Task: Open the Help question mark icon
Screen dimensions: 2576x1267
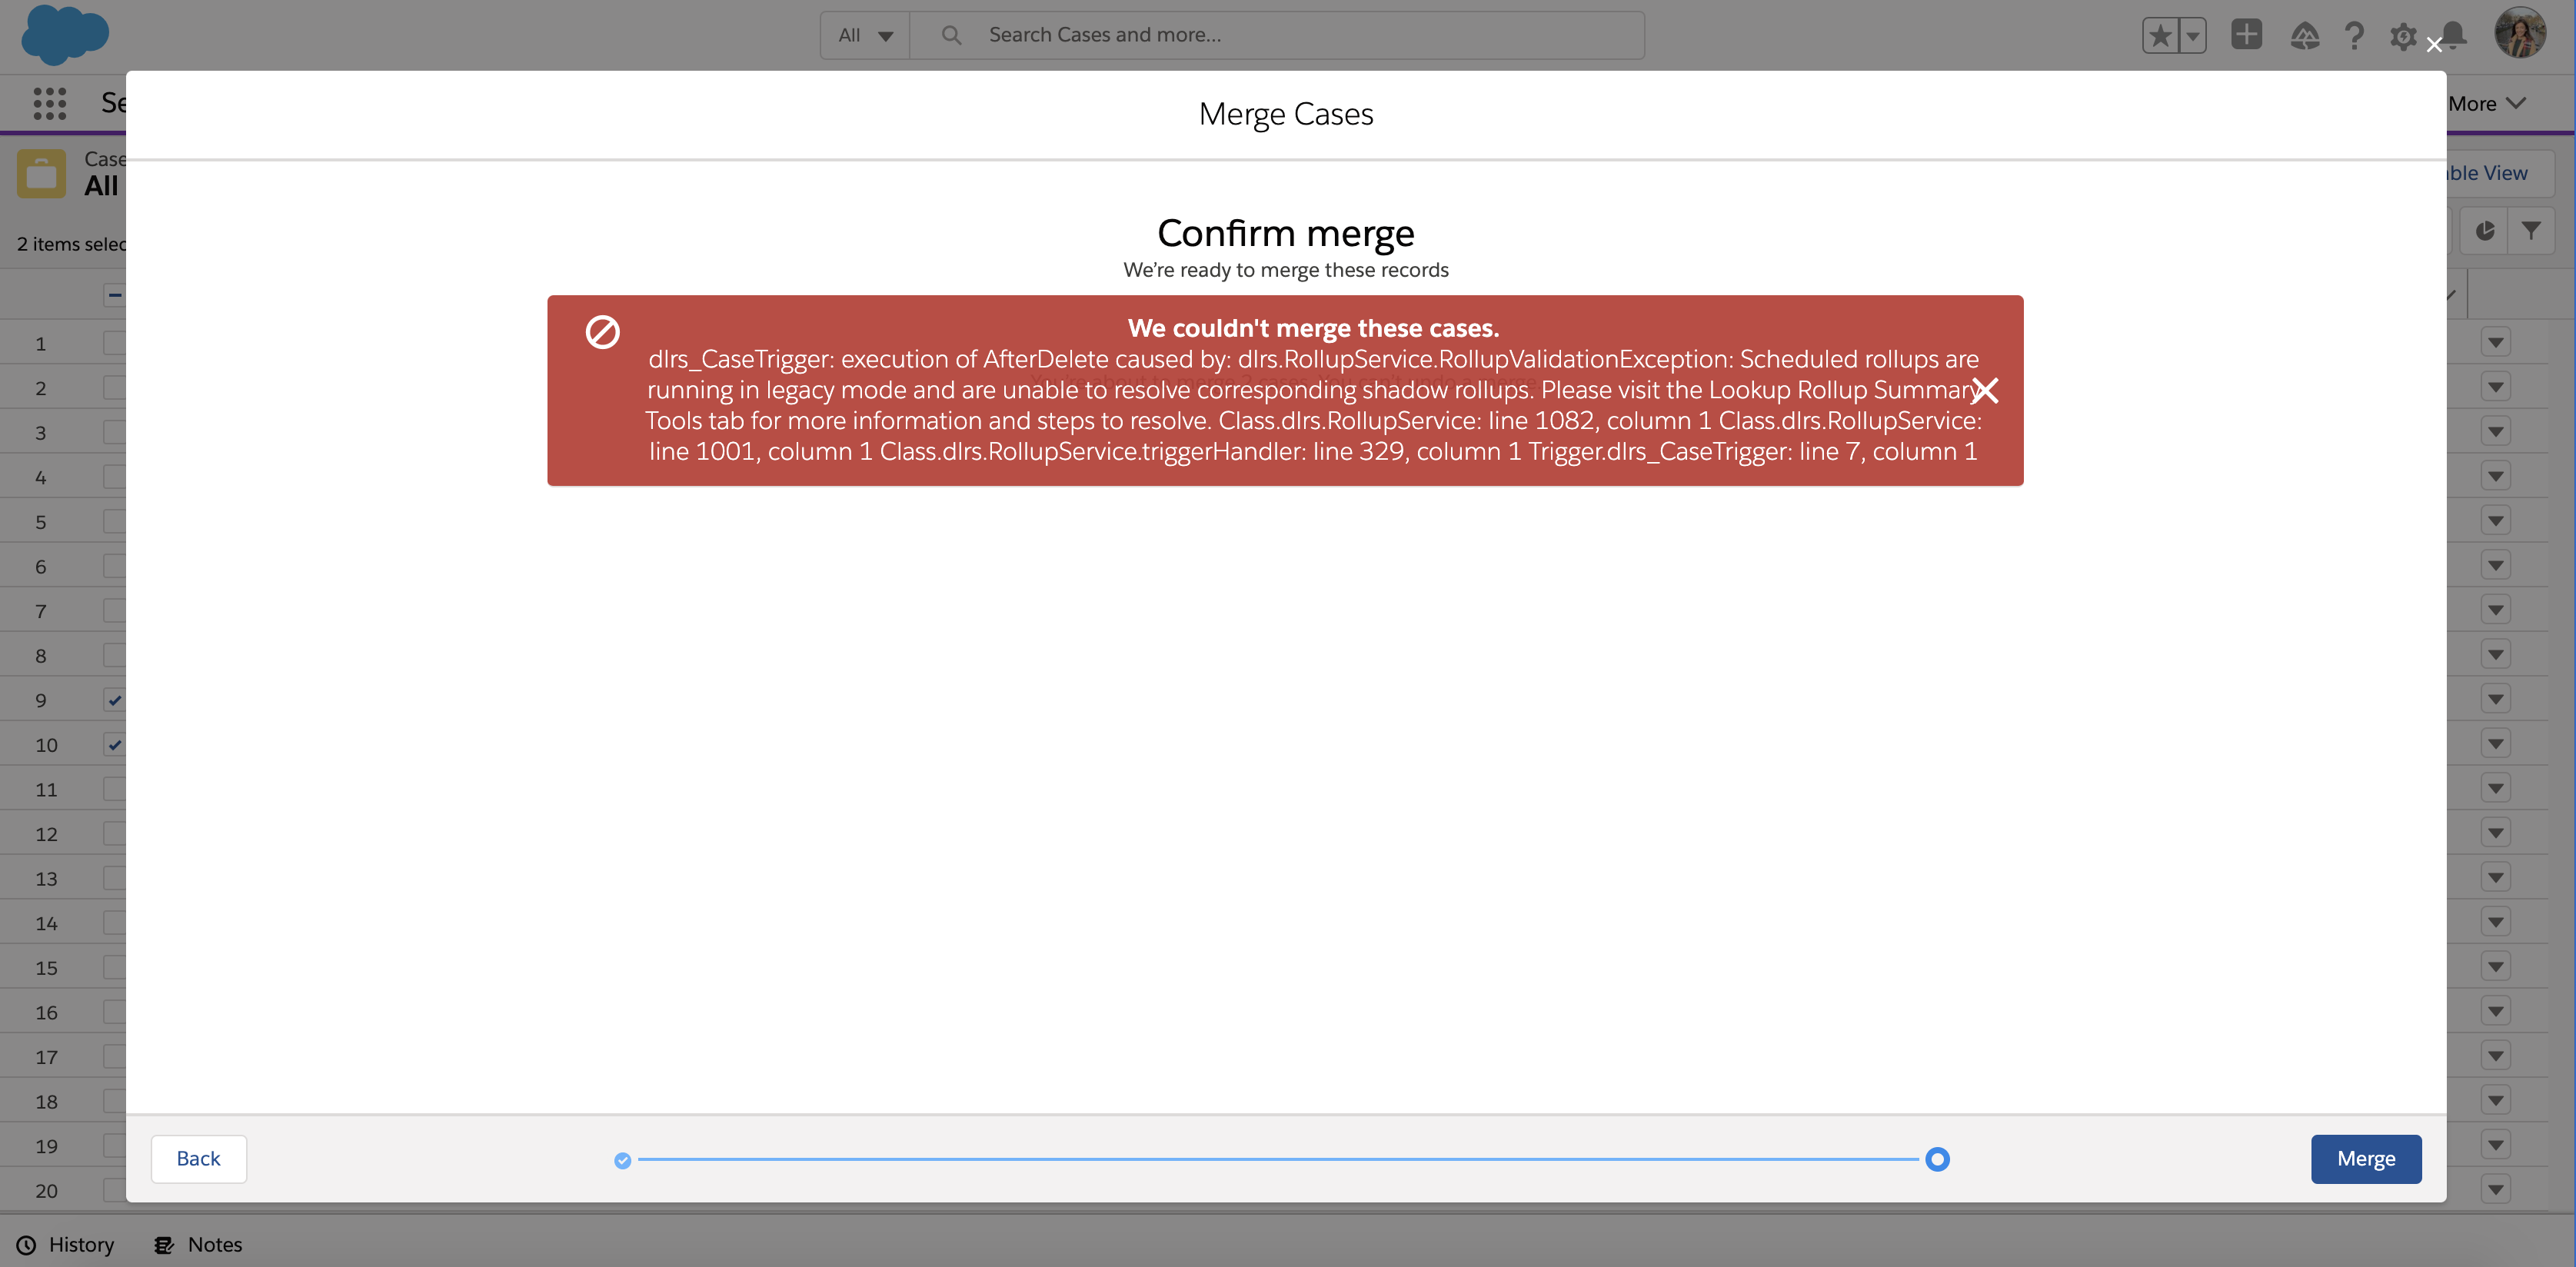Action: coord(2355,36)
